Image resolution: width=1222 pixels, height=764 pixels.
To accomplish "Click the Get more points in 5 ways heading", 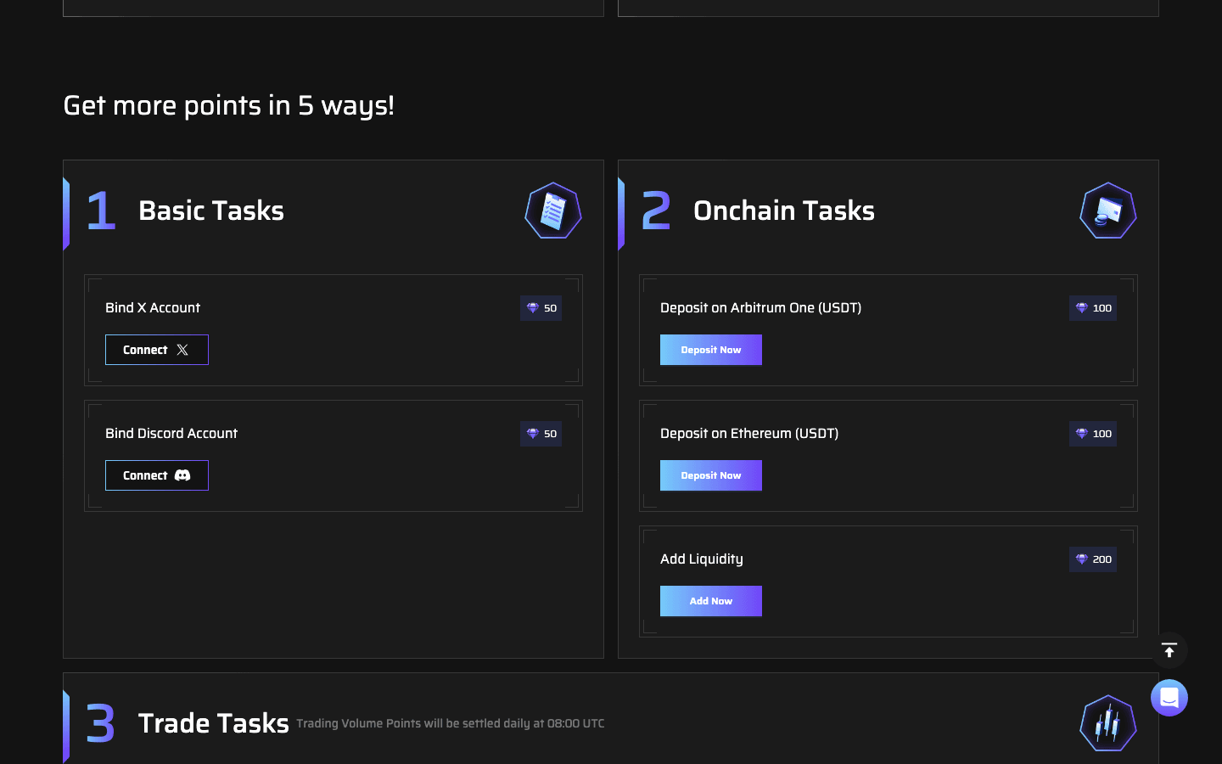I will [229, 105].
